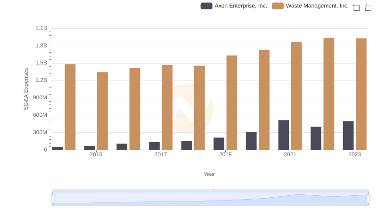Viewport: 377px width, 217px height.
Task: Click the right handle of the range slider
Action: pyautogui.click(x=369, y=199)
